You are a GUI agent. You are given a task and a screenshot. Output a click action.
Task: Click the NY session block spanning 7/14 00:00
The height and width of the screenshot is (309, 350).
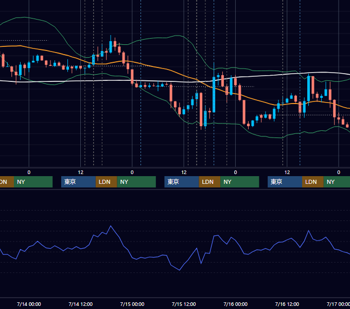coord(33,182)
